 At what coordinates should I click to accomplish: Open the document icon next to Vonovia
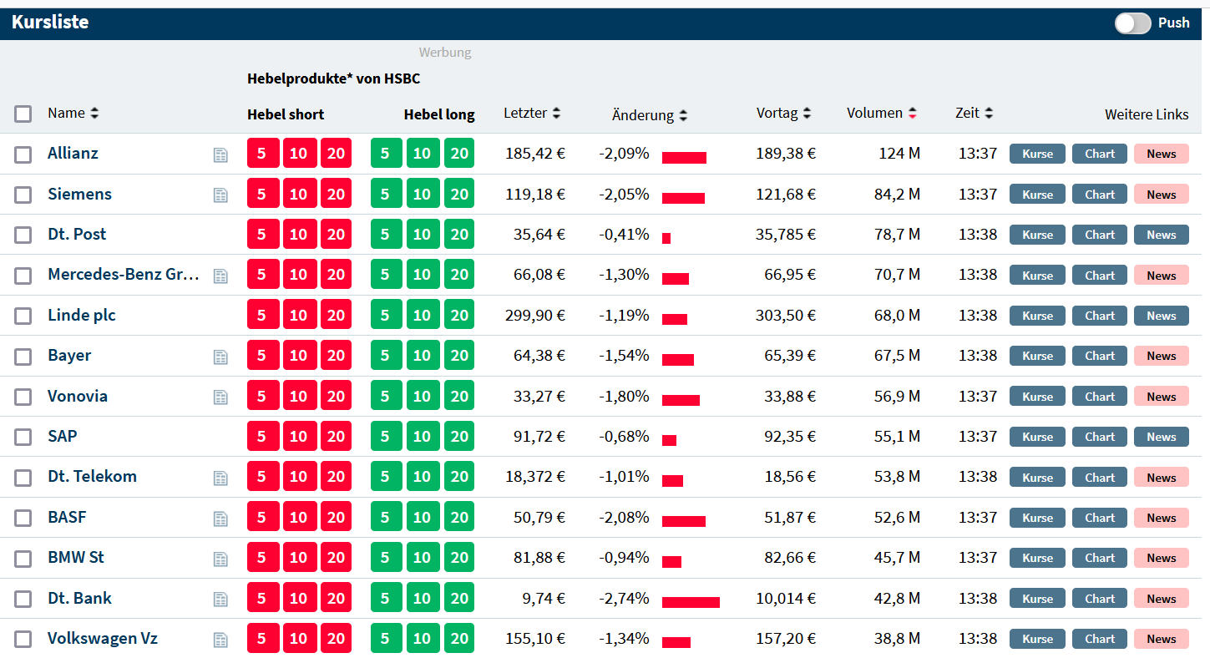point(220,397)
